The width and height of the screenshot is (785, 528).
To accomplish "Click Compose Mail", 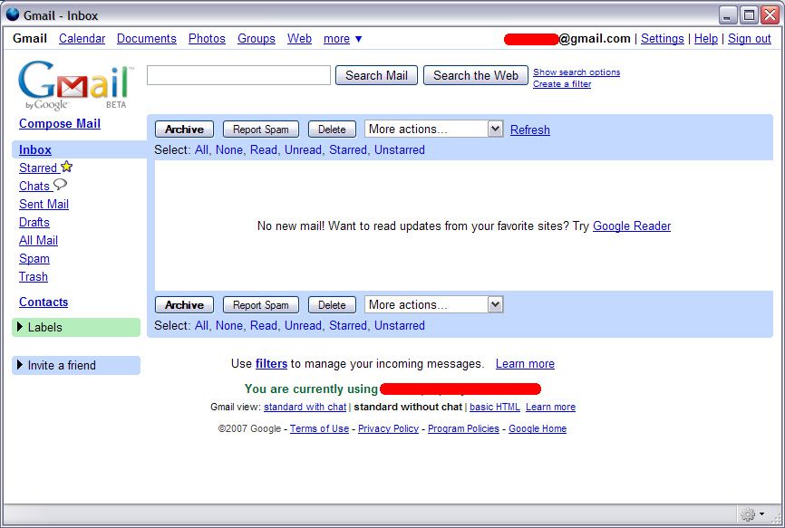I will 60,123.
